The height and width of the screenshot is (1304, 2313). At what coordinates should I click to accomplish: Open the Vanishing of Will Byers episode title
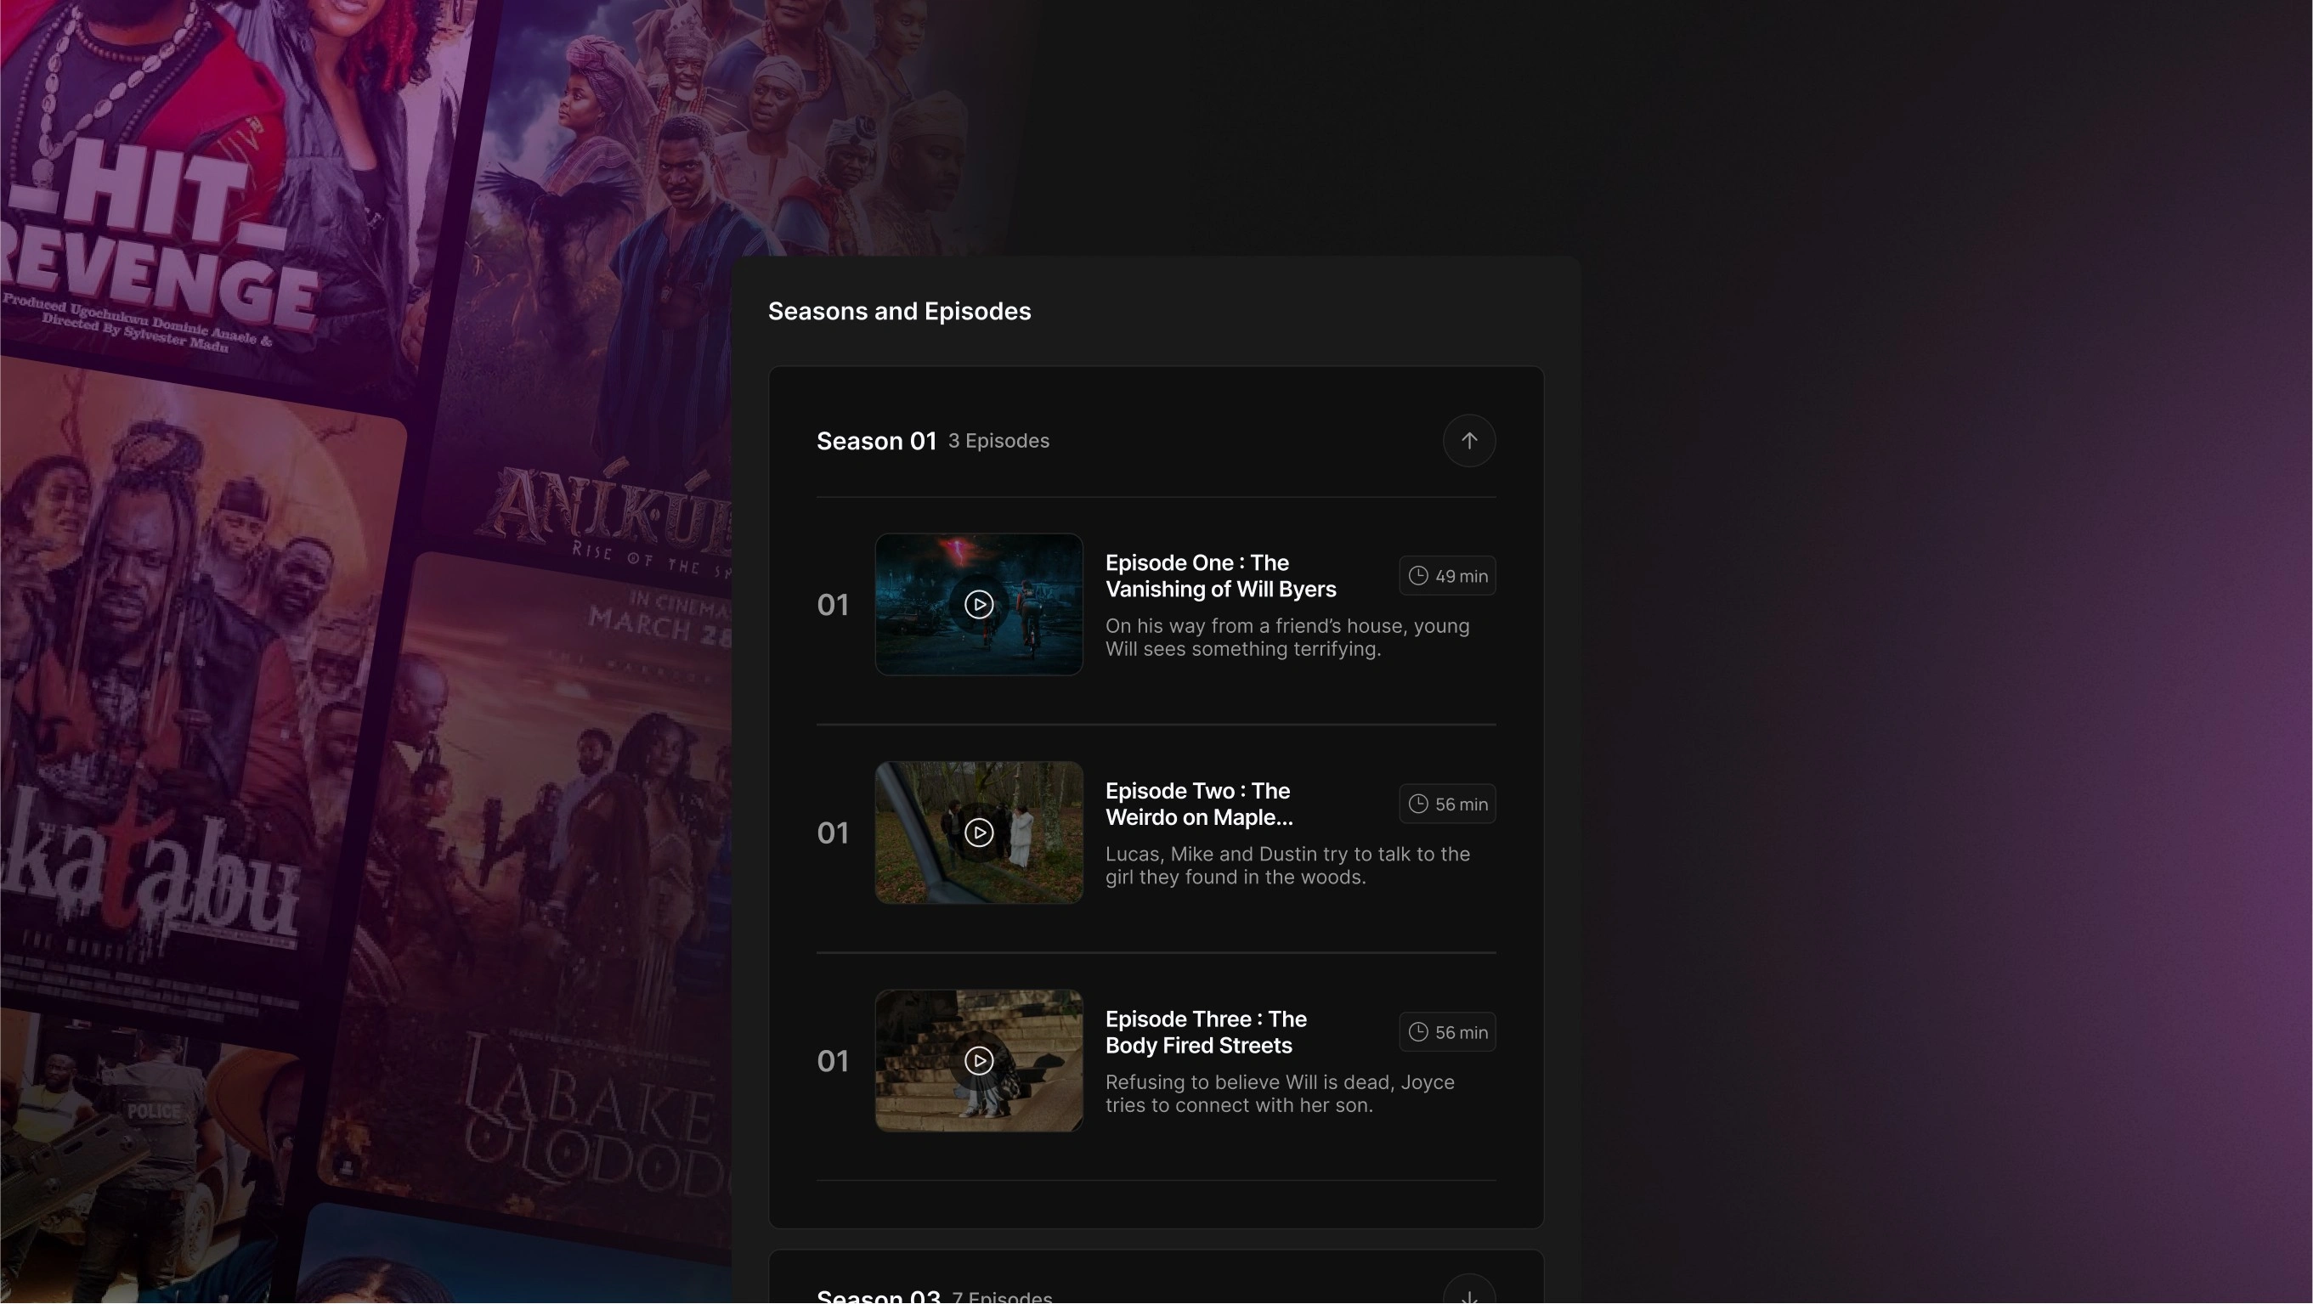point(1219,576)
